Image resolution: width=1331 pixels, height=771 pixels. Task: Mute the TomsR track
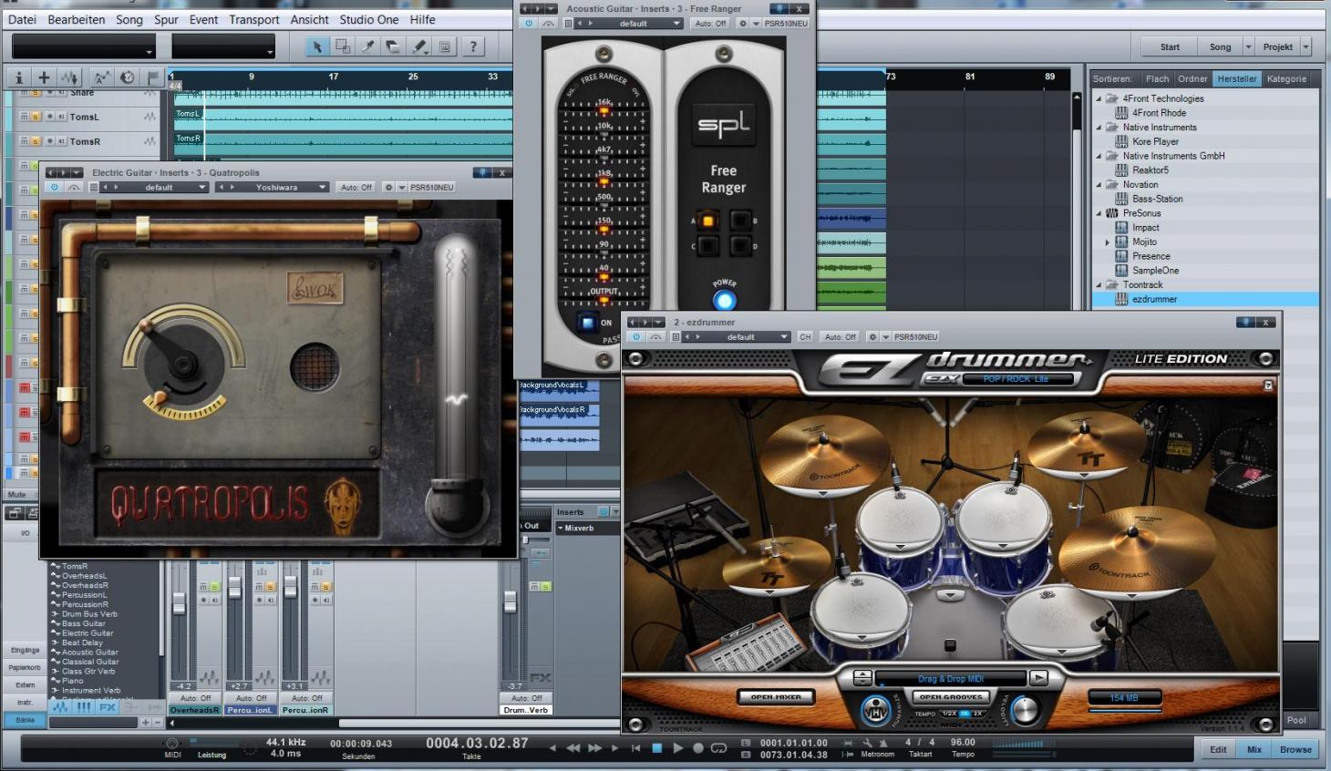click(x=25, y=141)
